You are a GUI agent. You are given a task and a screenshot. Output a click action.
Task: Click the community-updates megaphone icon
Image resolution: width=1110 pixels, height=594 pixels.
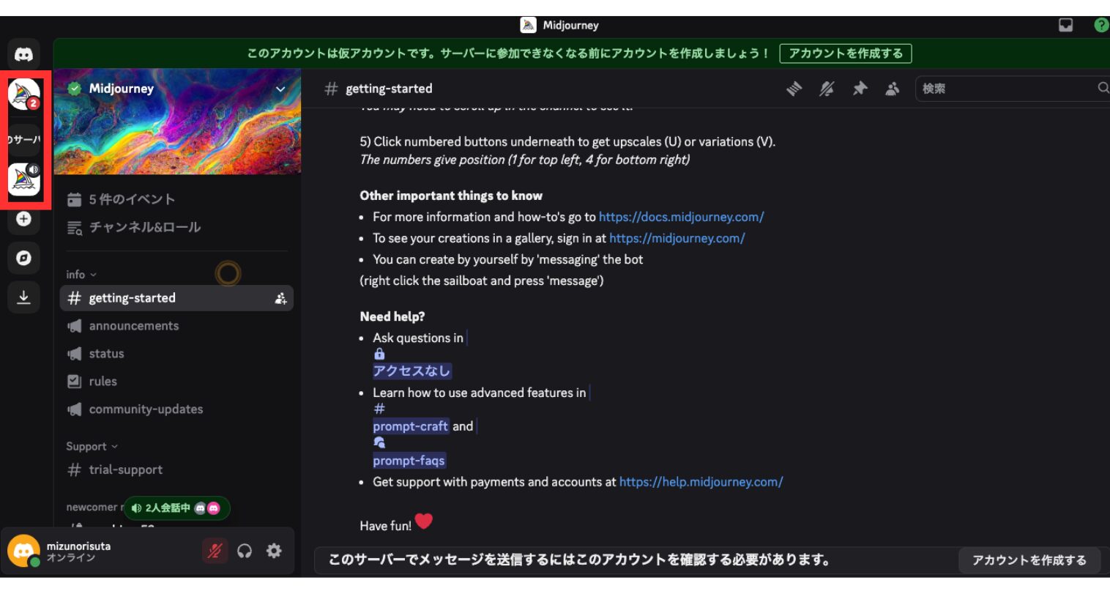coord(74,409)
